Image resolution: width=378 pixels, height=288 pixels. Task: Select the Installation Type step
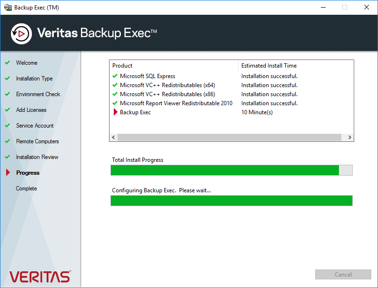click(34, 79)
